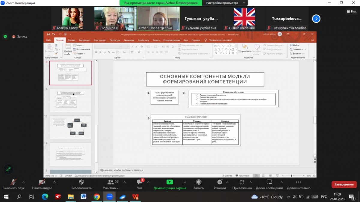Open the Вид layout menu
The image size is (360, 202).
(352, 11)
